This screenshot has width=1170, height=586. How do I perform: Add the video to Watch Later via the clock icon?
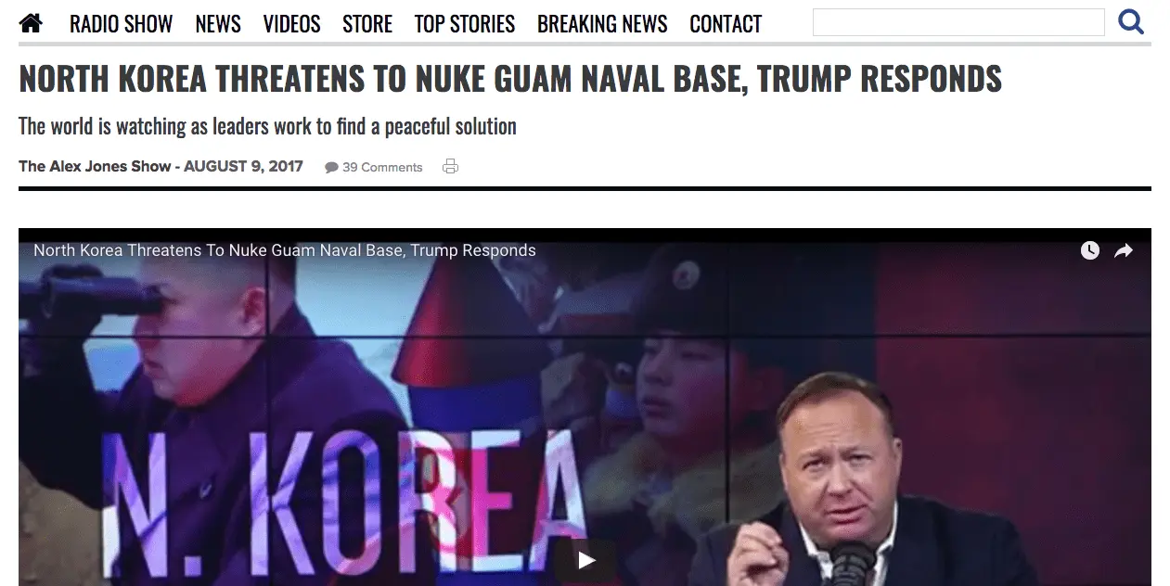pyautogui.click(x=1090, y=250)
